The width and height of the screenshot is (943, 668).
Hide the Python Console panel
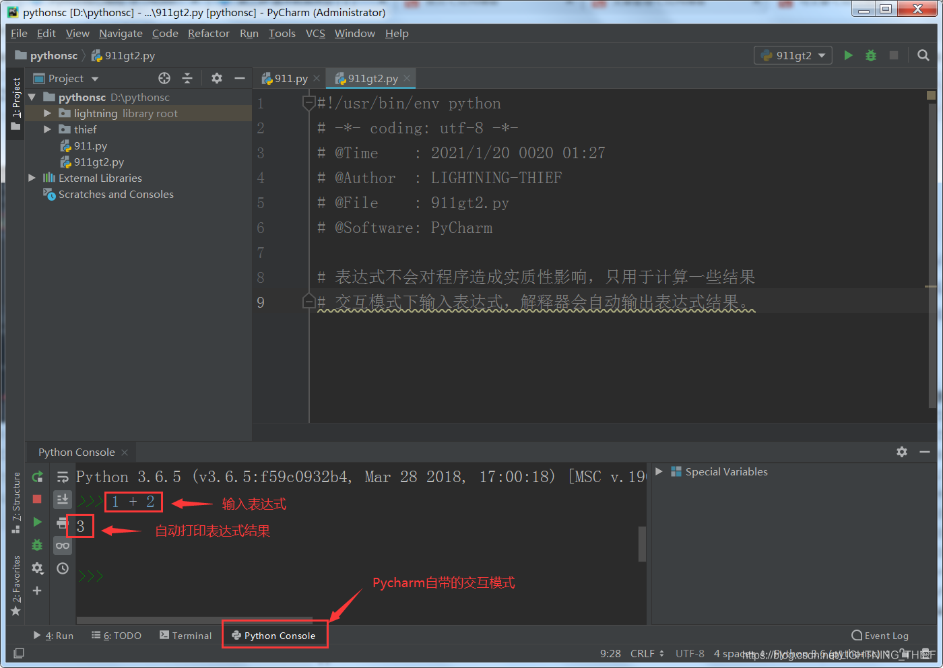point(925,452)
